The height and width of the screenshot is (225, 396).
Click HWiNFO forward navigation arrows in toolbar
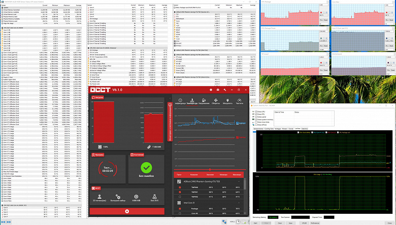9,222
